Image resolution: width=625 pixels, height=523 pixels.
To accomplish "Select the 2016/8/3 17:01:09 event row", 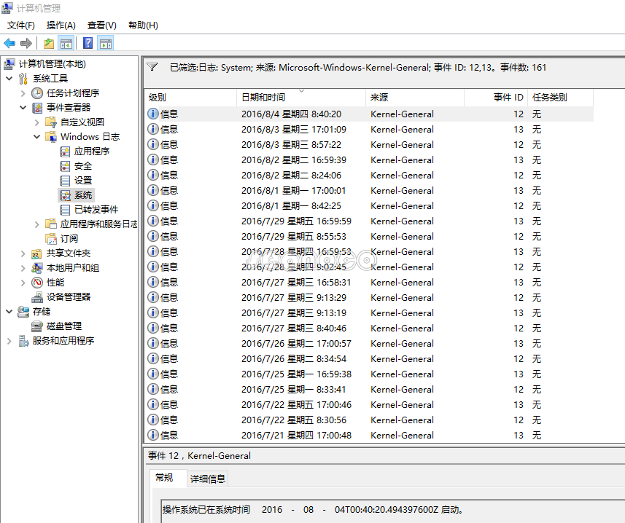I will point(293,130).
